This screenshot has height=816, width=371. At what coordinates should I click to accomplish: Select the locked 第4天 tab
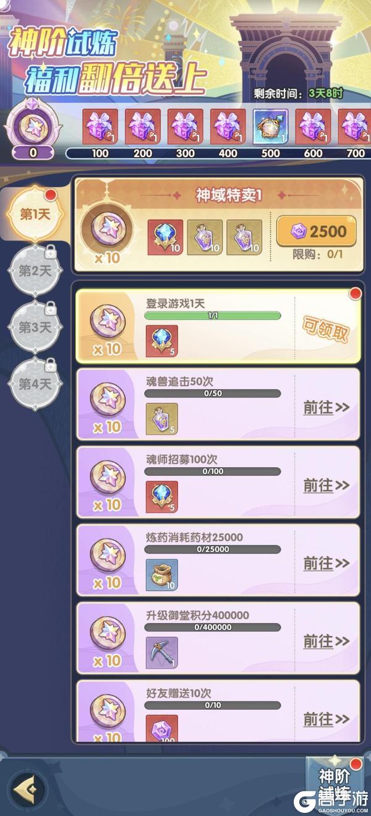tap(35, 384)
